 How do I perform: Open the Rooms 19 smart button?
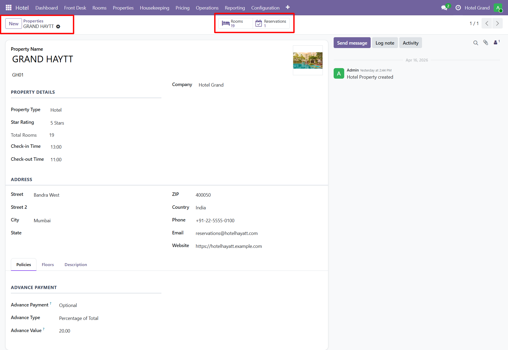(235, 23)
